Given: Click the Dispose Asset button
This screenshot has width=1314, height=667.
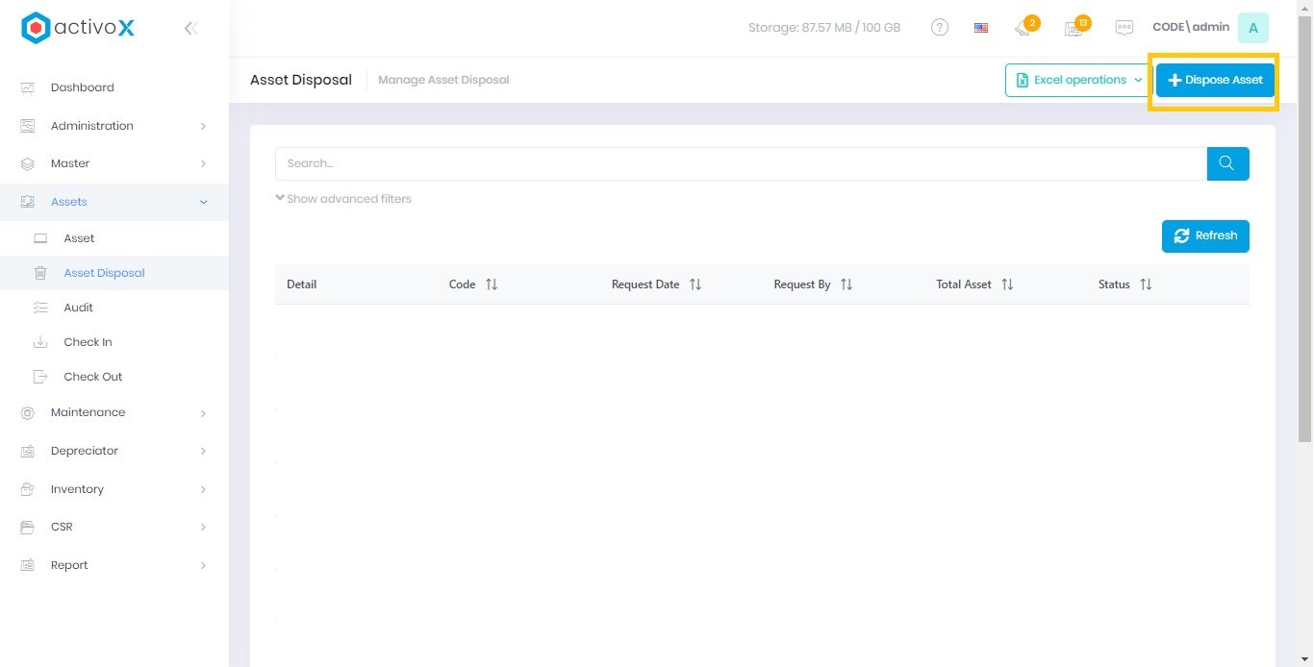Looking at the screenshot, I should 1215,81.
